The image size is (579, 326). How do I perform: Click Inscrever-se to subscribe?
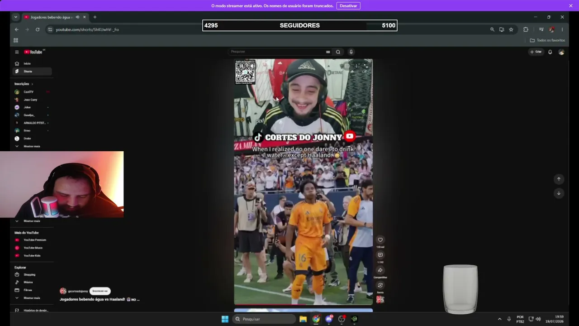100,291
